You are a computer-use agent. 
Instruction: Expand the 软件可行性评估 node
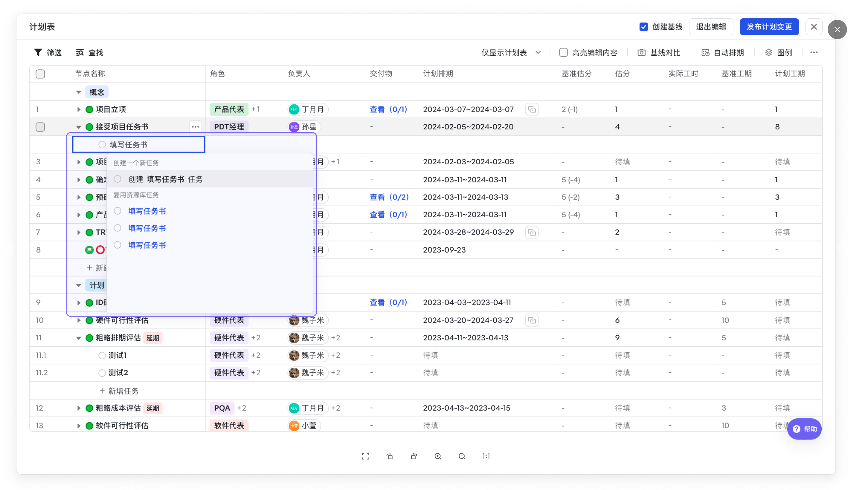79,426
